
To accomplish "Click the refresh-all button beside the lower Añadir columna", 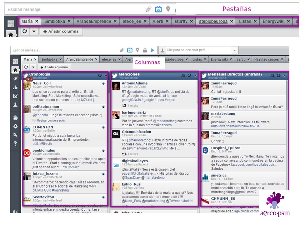I will point(26,67).
